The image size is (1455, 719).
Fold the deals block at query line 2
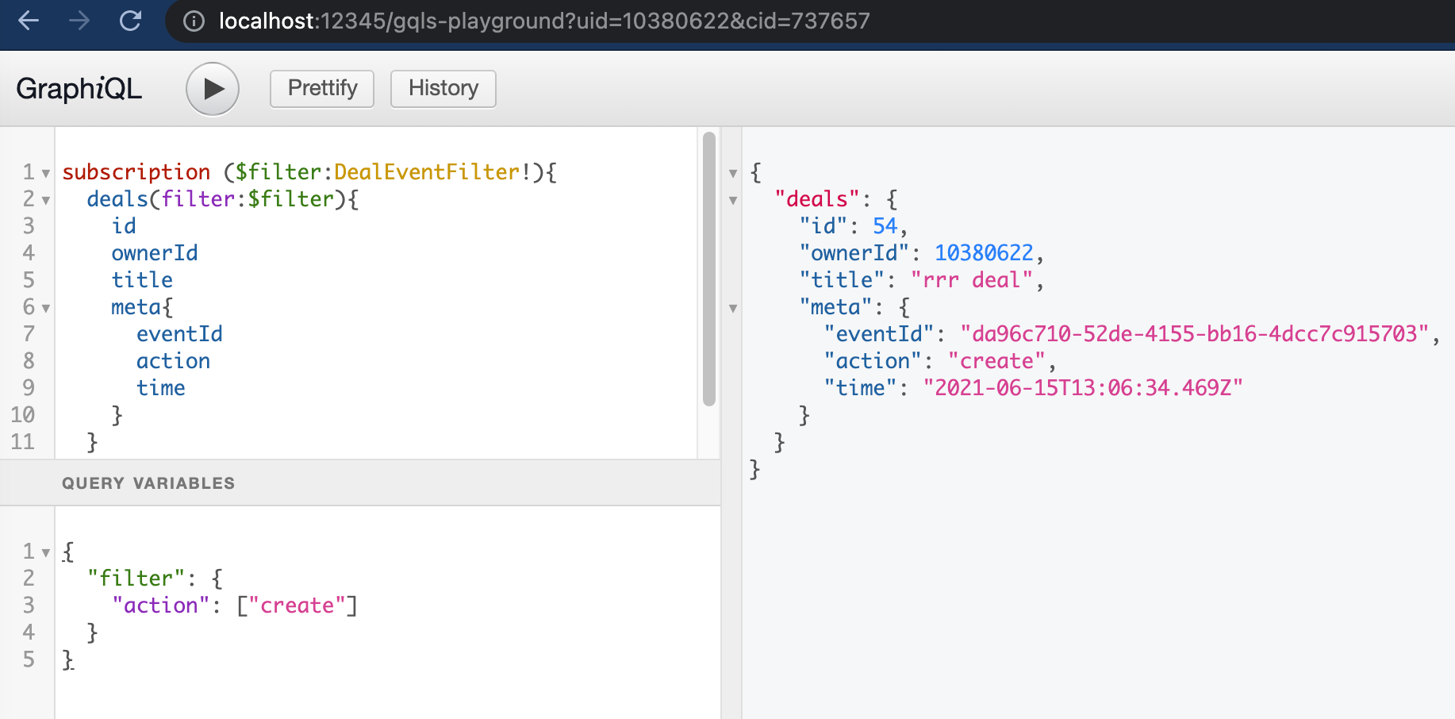pyautogui.click(x=45, y=200)
